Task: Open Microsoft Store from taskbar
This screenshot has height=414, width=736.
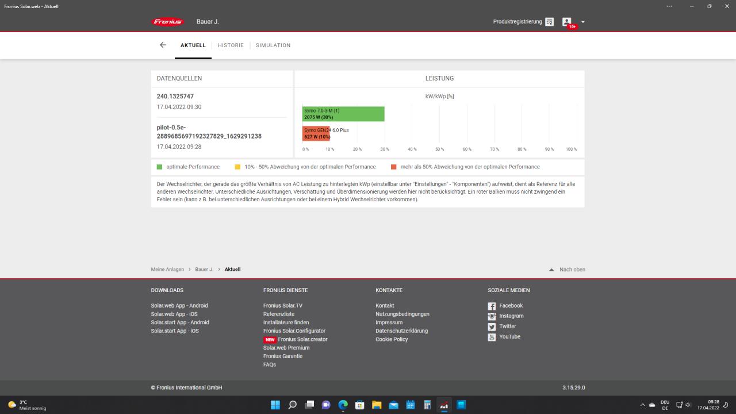Action: [x=360, y=405]
